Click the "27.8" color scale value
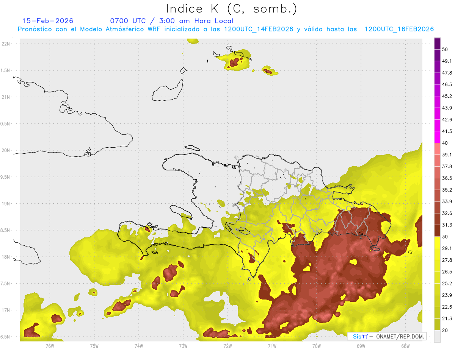Viewport: 455px width, 351px height. [447, 261]
